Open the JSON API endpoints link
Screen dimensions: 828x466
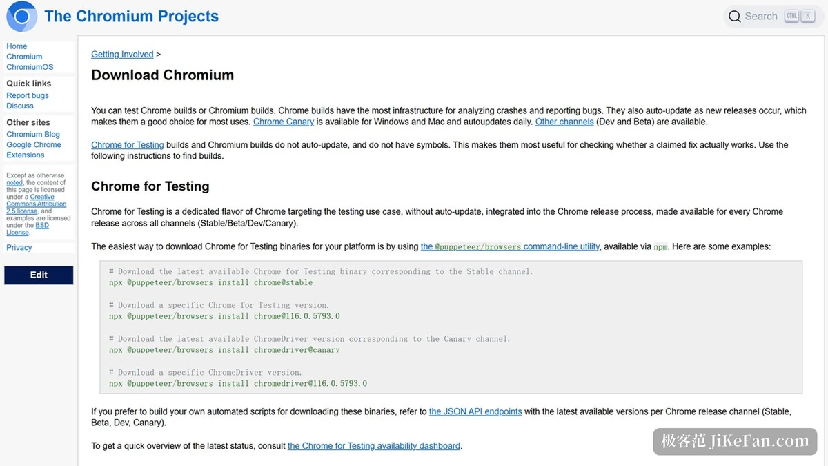(475, 411)
